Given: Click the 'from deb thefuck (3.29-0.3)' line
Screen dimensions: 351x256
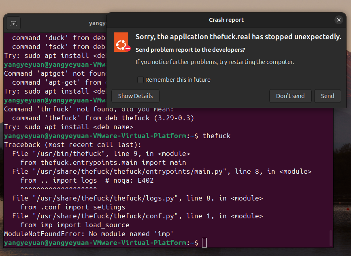Looking at the screenshot, I should tap(103, 118).
